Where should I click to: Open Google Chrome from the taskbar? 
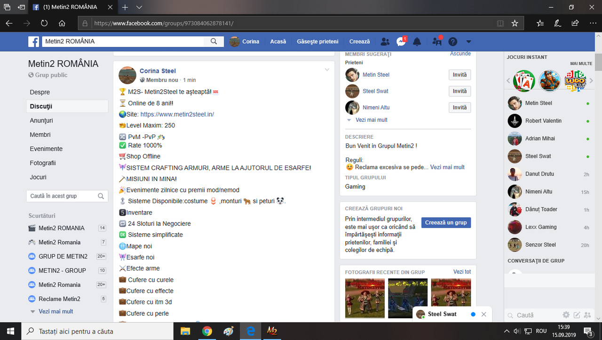(x=207, y=331)
